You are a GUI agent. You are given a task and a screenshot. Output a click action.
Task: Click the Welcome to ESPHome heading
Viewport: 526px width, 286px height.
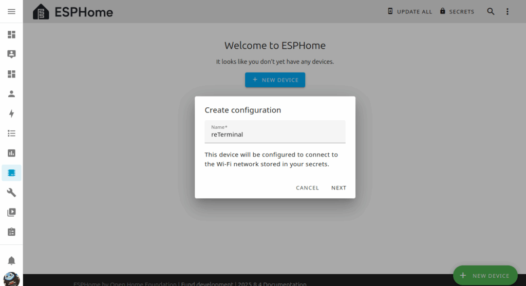point(275,45)
